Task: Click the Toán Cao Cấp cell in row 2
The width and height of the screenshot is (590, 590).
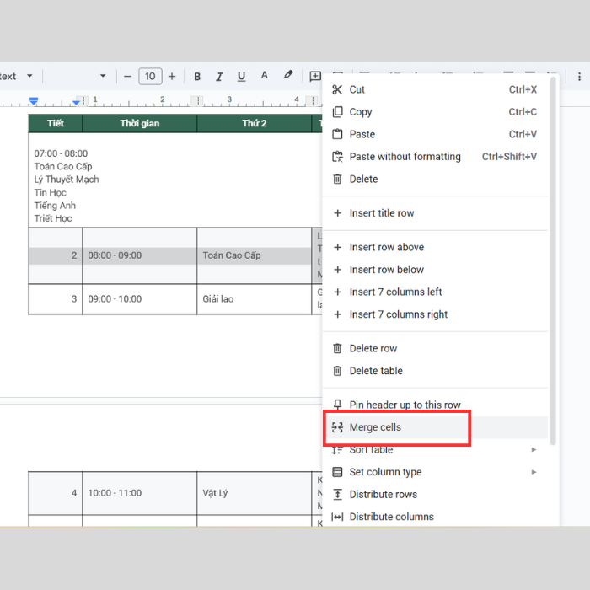Action: (x=255, y=255)
